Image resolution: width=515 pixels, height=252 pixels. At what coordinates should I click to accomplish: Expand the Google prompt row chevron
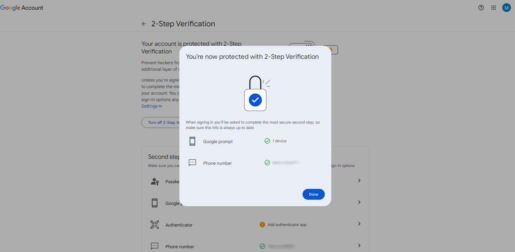[359, 202]
